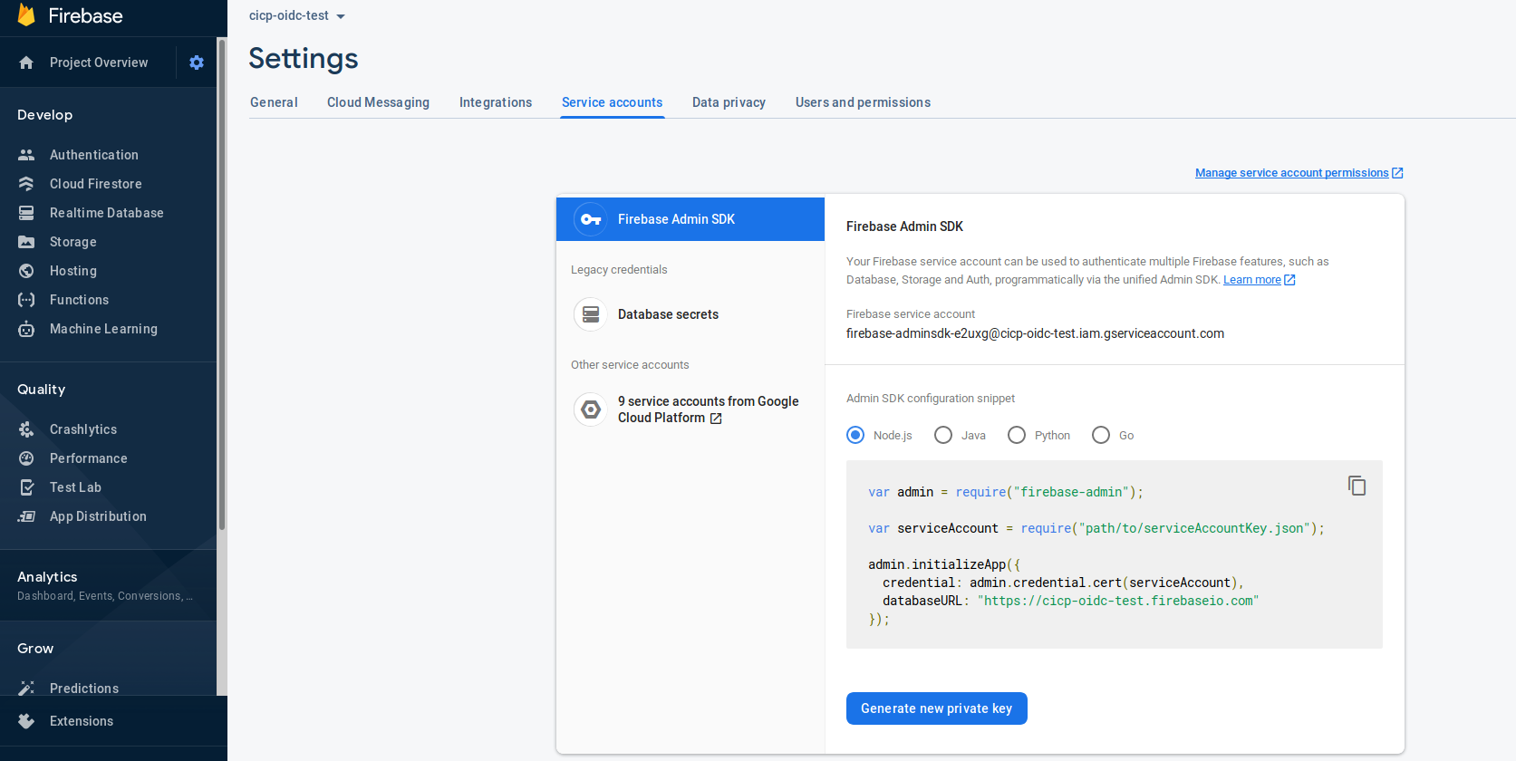Click the Database secrets storage icon

pyautogui.click(x=591, y=314)
